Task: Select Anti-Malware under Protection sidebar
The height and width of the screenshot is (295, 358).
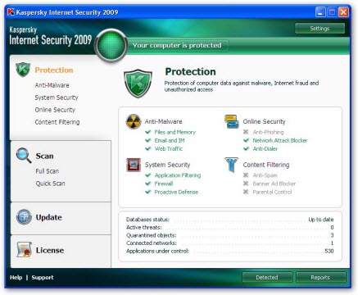Action: (52, 85)
